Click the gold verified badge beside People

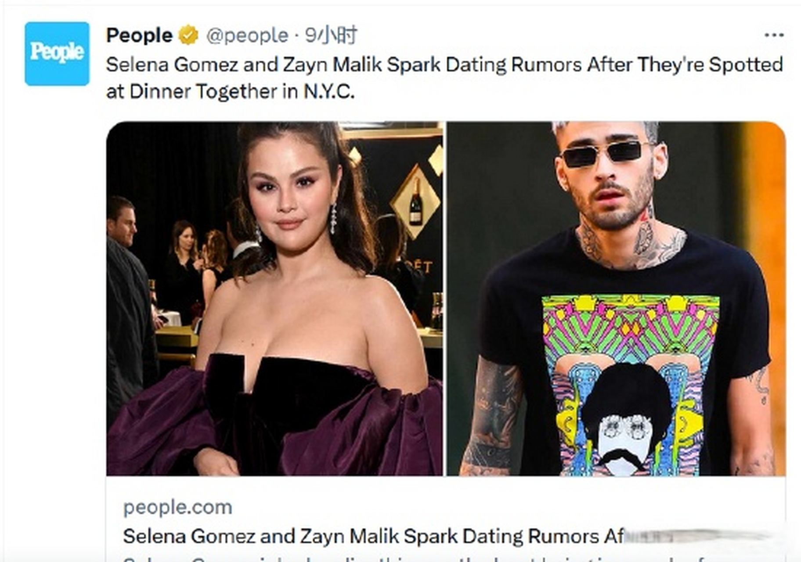point(188,35)
